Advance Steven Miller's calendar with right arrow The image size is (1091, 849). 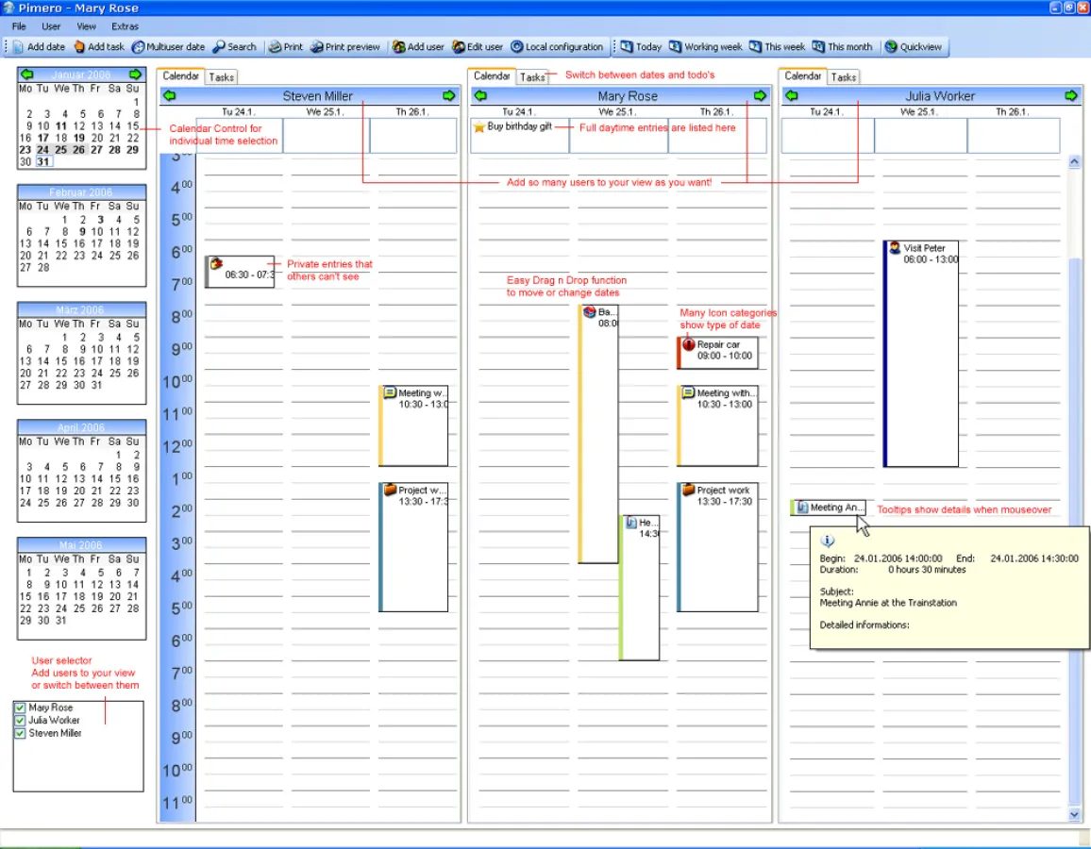point(448,95)
